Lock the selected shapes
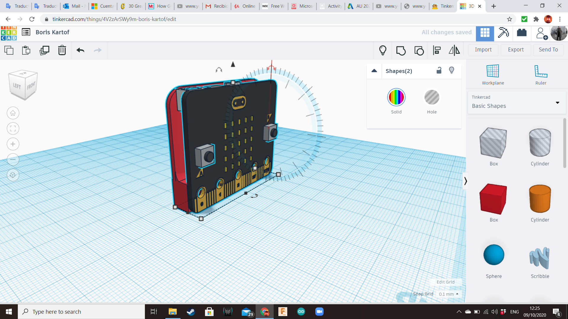 click(439, 71)
